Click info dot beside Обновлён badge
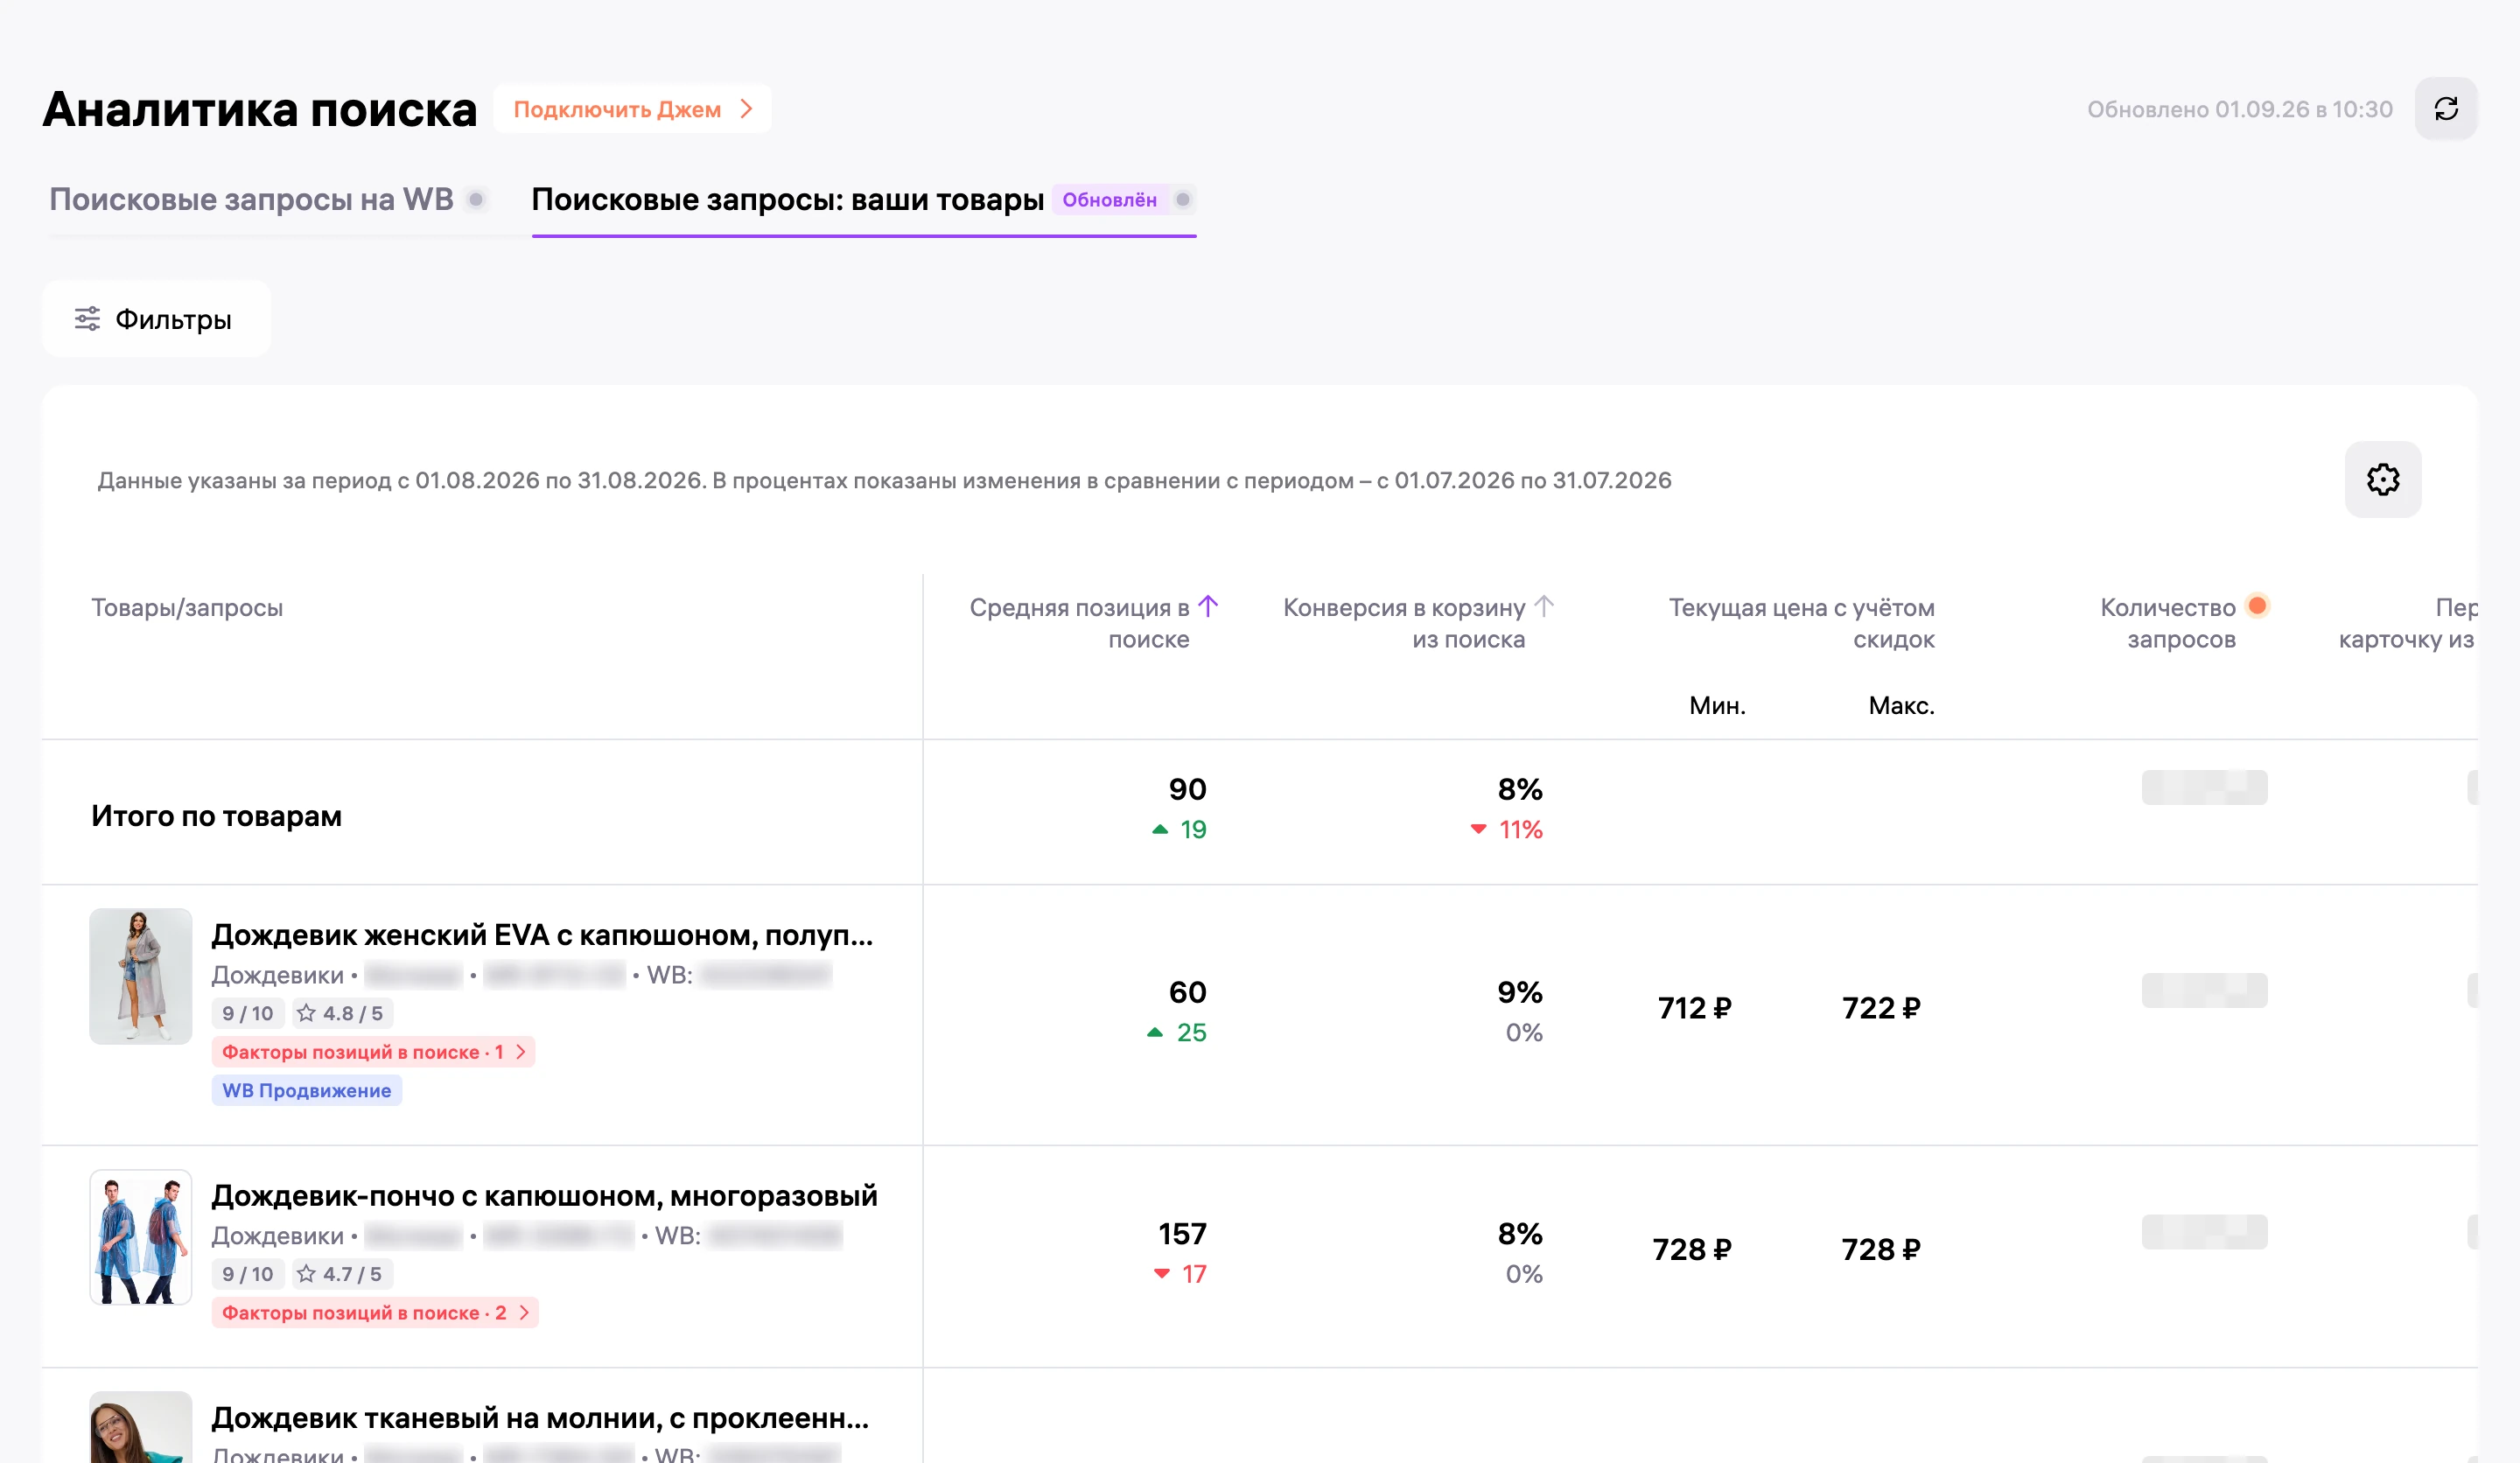Screen dimensions: 2520x1463 point(1183,199)
